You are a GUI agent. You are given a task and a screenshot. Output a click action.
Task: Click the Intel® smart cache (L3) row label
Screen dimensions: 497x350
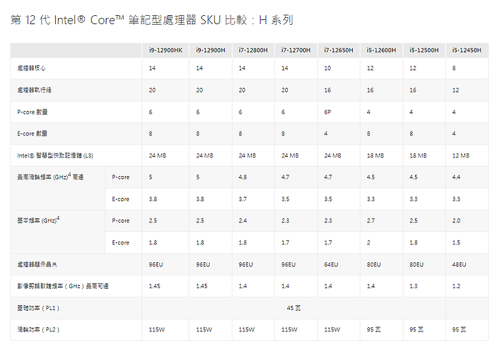(55, 155)
